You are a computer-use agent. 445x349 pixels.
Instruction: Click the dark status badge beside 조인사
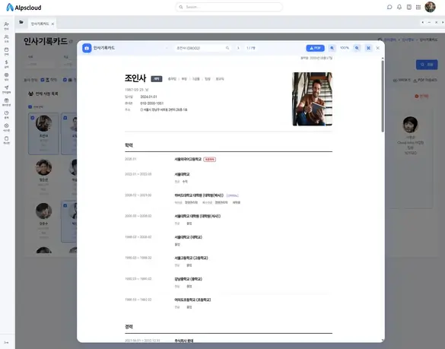pos(157,79)
